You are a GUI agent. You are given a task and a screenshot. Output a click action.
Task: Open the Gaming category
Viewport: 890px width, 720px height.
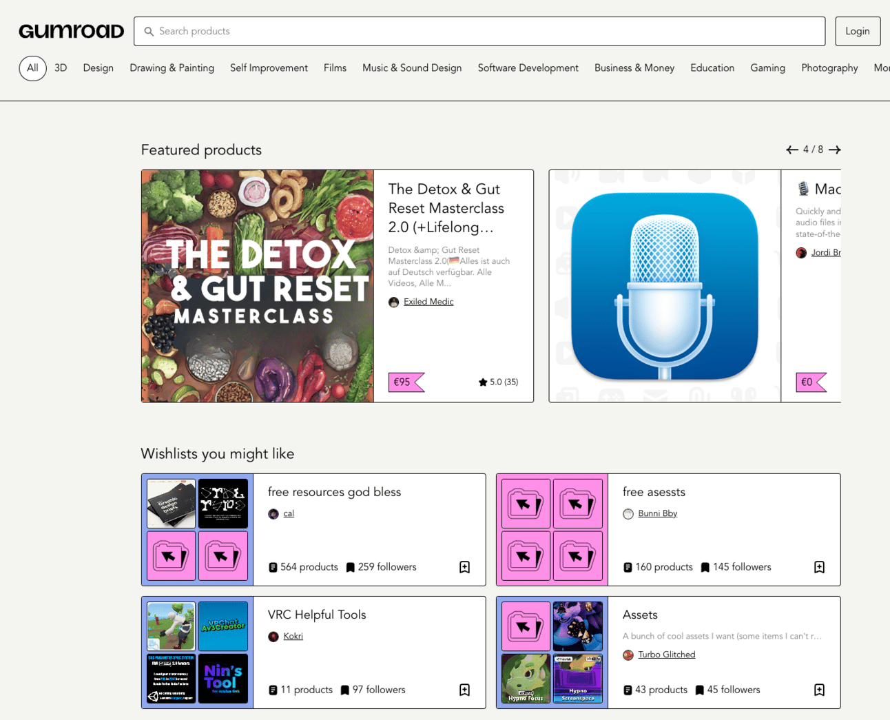(x=768, y=68)
